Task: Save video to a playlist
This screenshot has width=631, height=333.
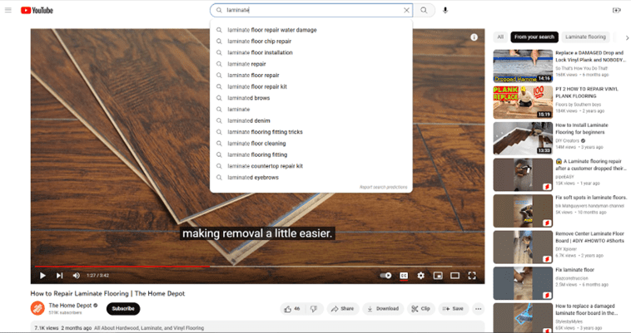Action: pos(453,309)
